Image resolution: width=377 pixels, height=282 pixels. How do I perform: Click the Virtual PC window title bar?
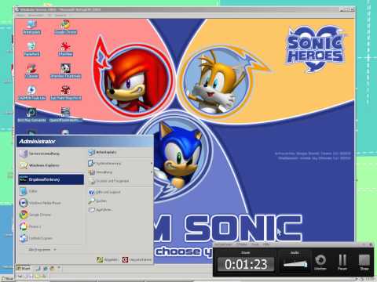185,9
